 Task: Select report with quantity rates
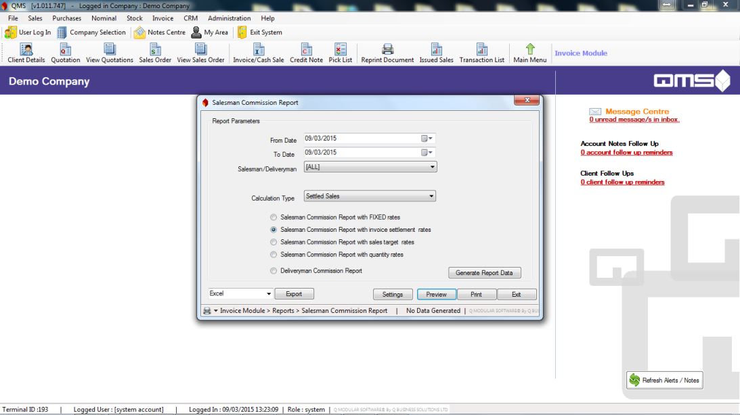pyautogui.click(x=274, y=255)
